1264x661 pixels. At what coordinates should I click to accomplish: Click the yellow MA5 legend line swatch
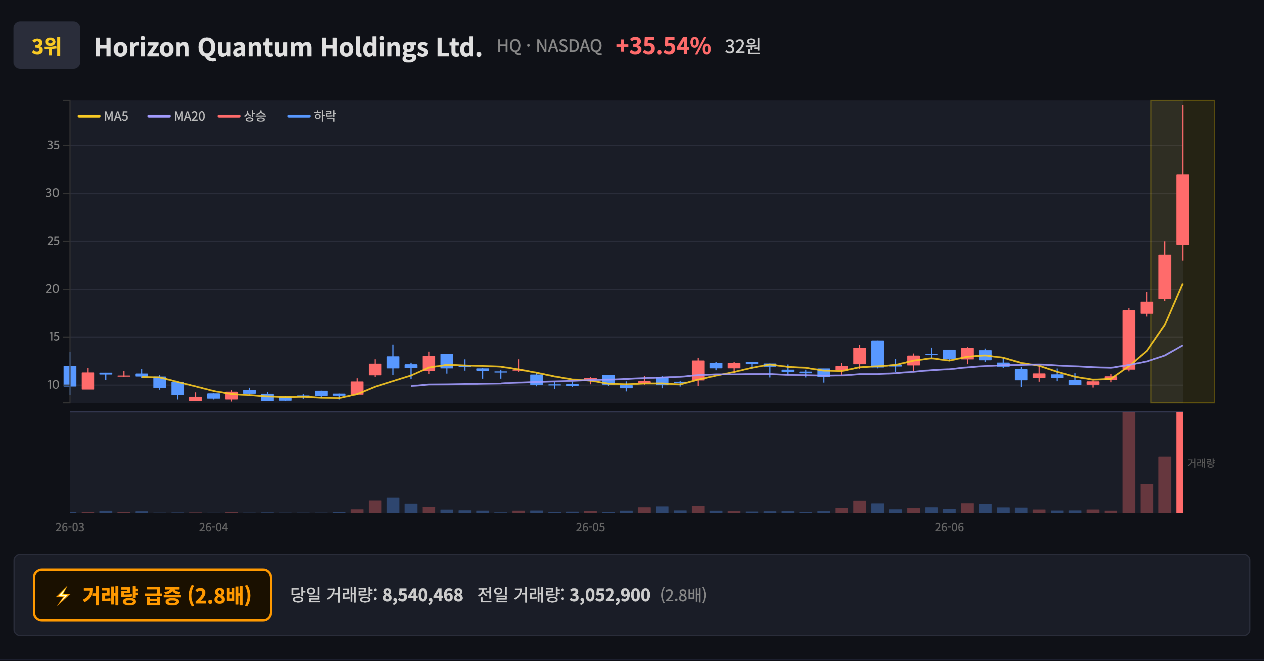pyautogui.click(x=89, y=116)
